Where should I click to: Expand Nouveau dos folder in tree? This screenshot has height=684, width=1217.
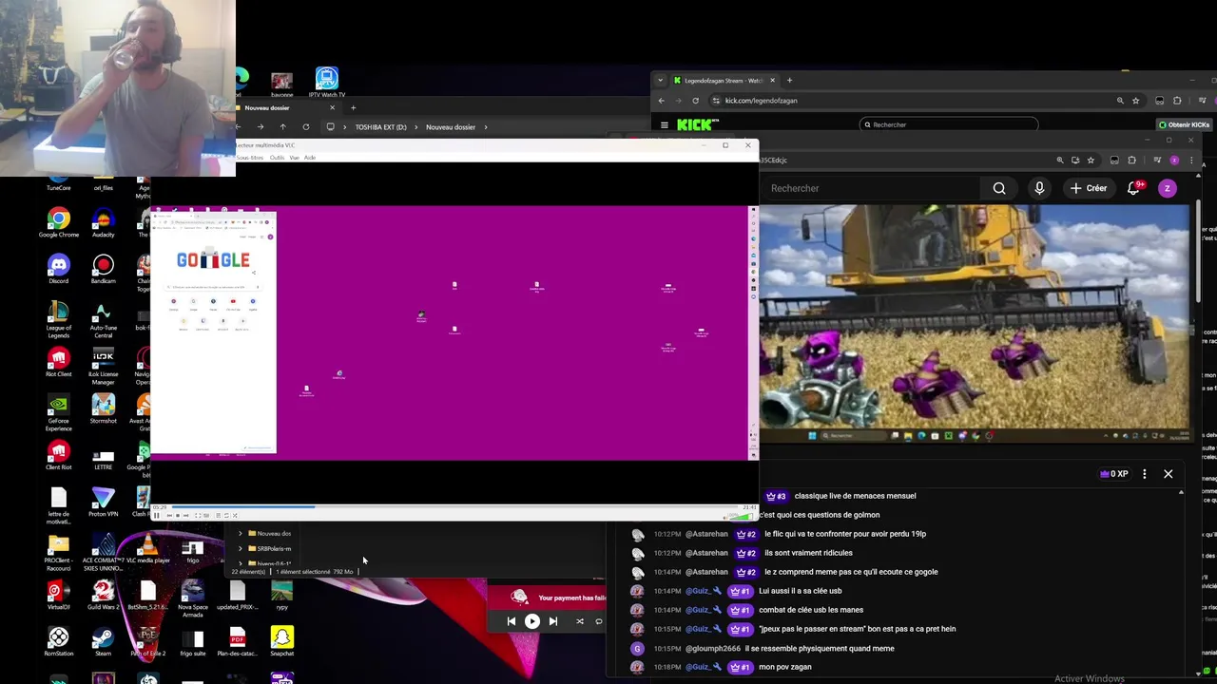[241, 534]
